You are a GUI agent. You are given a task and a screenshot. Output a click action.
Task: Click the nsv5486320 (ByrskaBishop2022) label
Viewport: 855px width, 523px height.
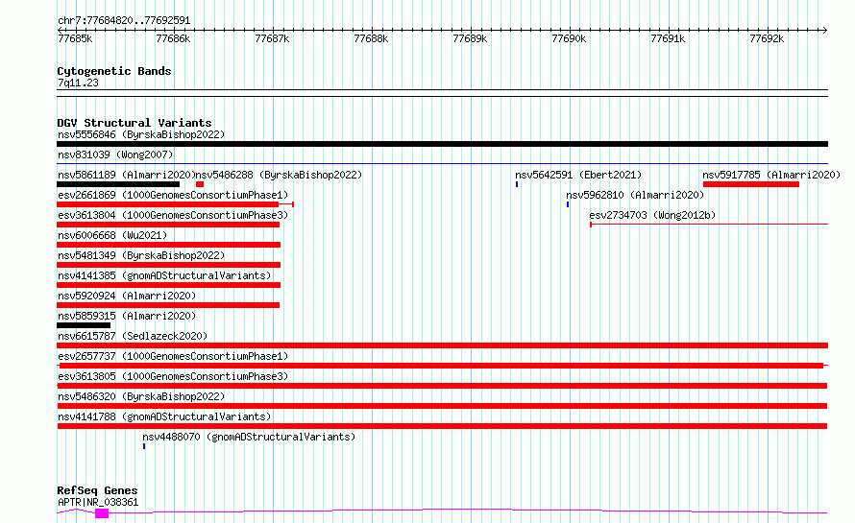coord(141,396)
